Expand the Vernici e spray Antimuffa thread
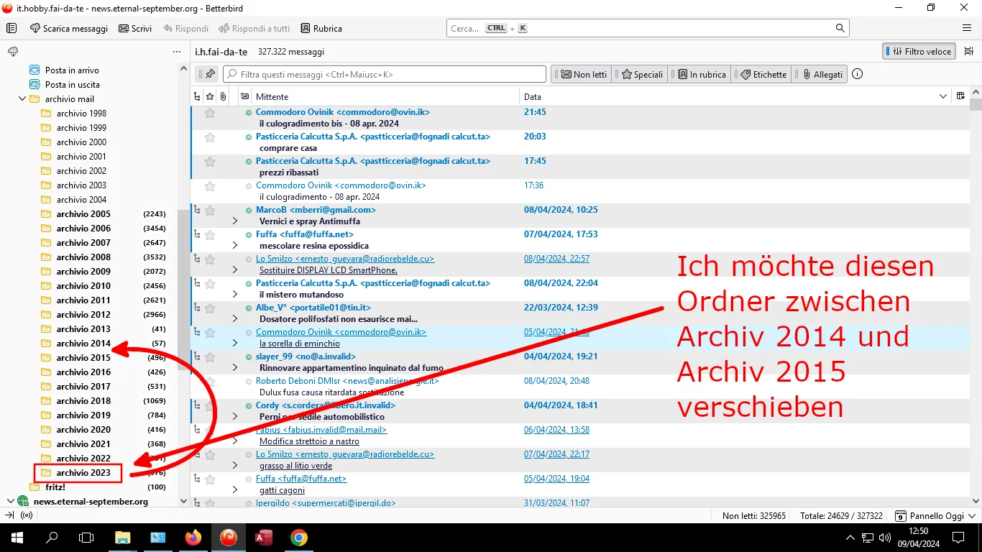982x552 pixels. pos(235,221)
